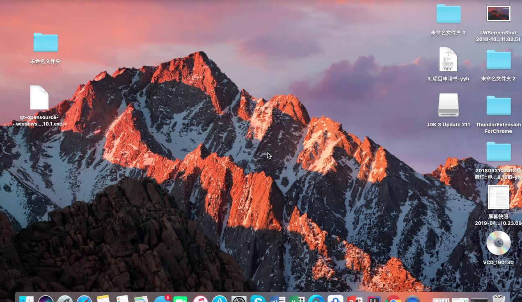Select the 未命名文件夹 folder on the desktop
This screenshot has height=302, width=522.
coord(46,42)
